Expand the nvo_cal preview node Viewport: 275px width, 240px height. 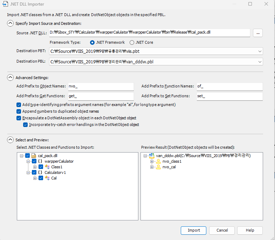pos(152,167)
